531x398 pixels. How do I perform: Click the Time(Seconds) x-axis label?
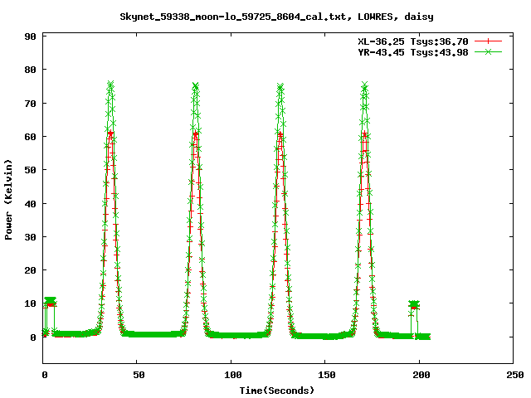pos(277,391)
